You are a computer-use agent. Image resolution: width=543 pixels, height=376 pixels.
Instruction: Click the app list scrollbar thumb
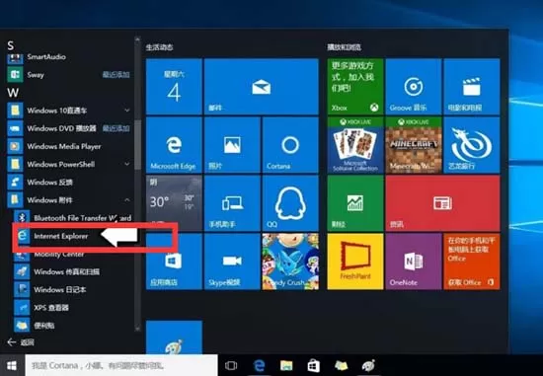(138, 145)
